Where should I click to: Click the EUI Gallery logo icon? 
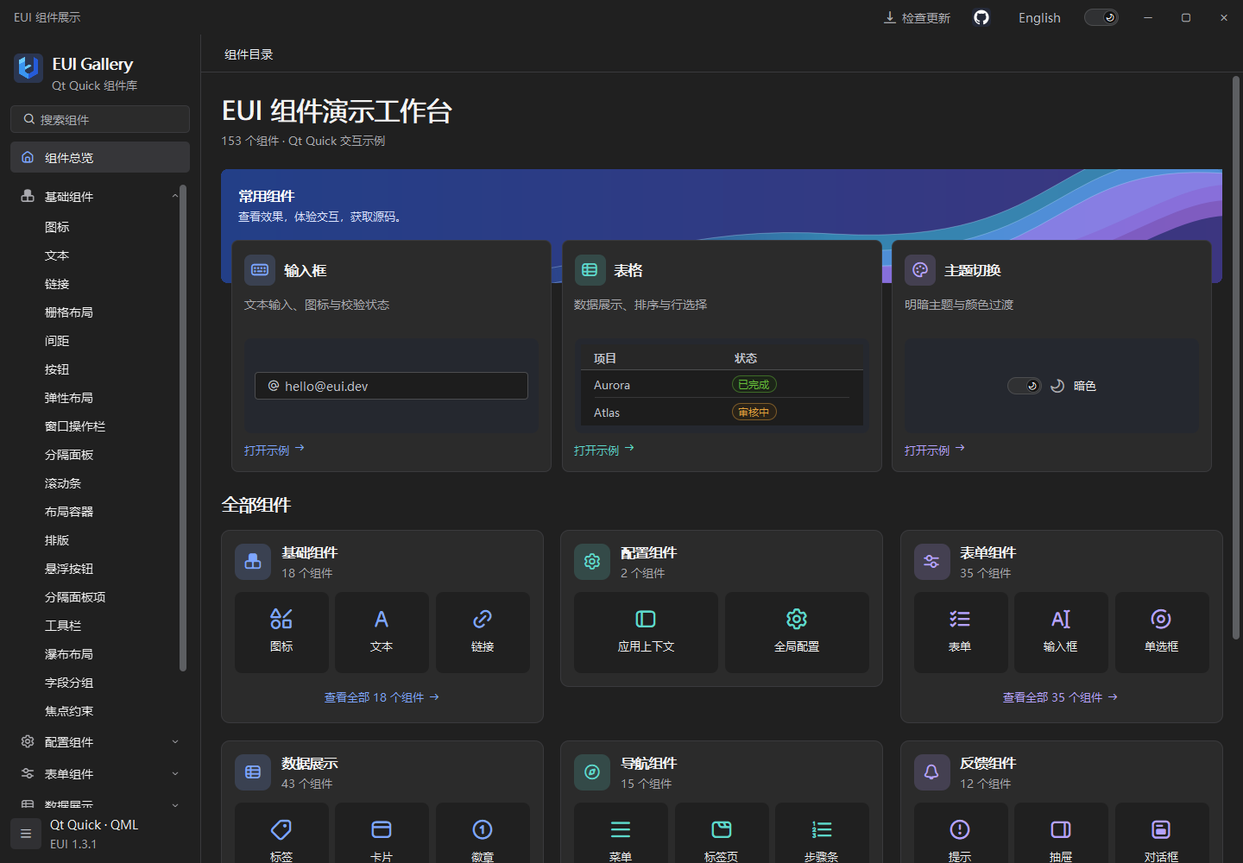[x=28, y=67]
